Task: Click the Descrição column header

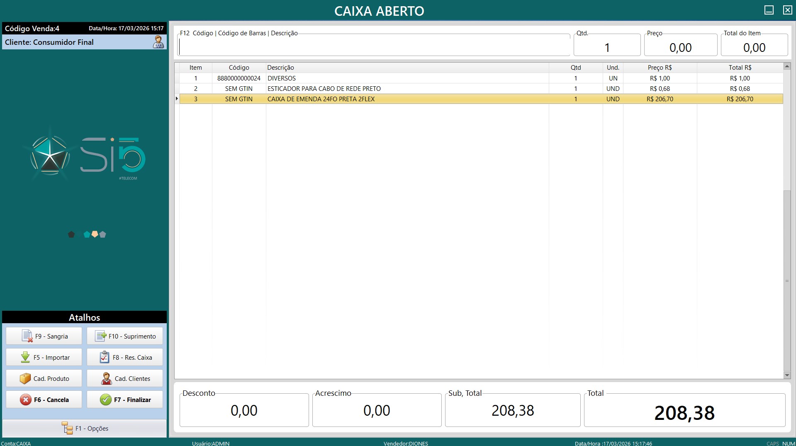Action: click(407, 68)
